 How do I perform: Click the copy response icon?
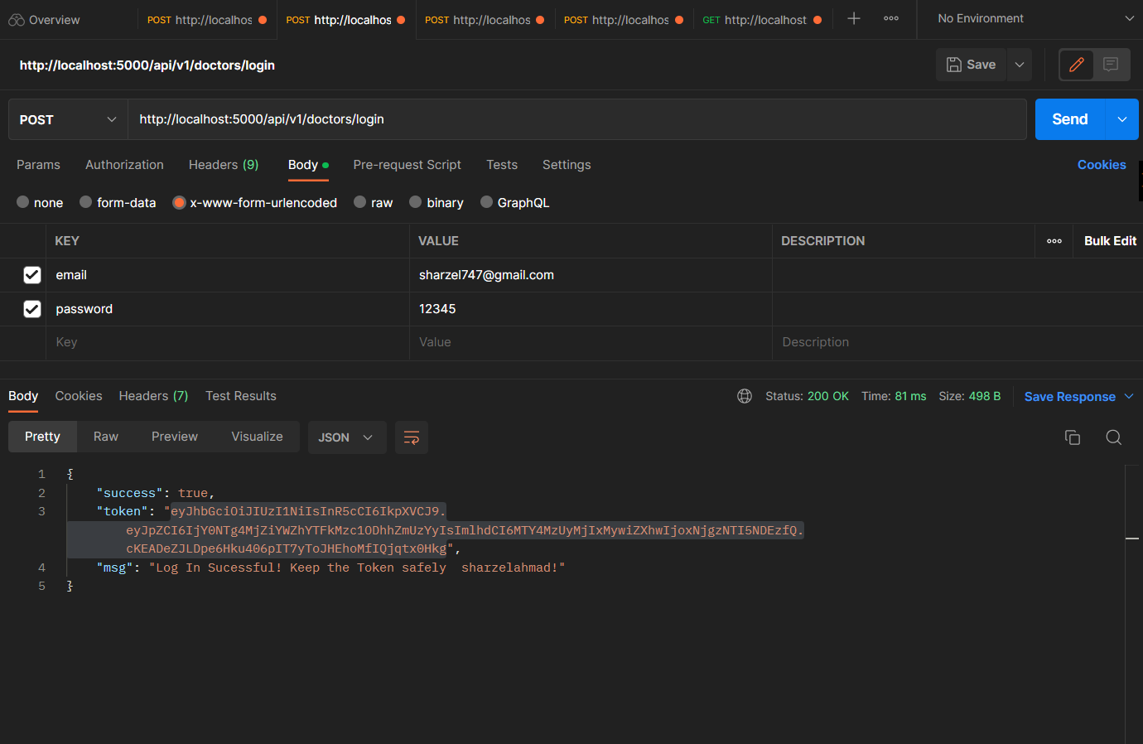pyautogui.click(x=1073, y=437)
